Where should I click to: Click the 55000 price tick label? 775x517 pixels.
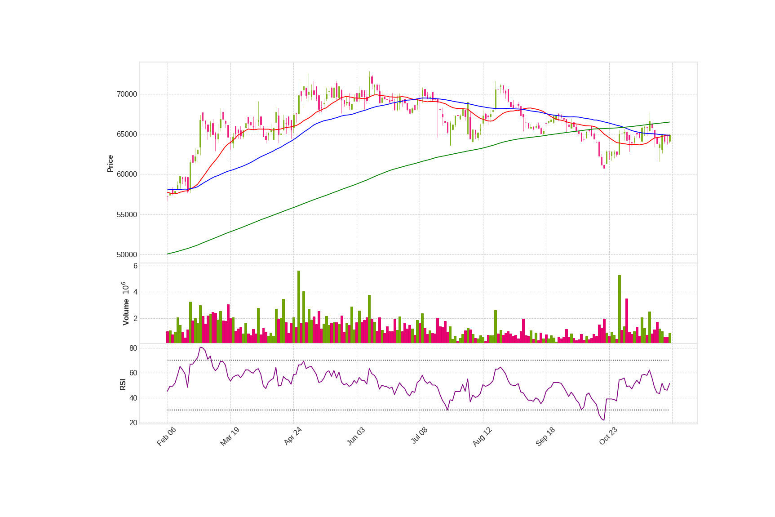click(x=127, y=215)
